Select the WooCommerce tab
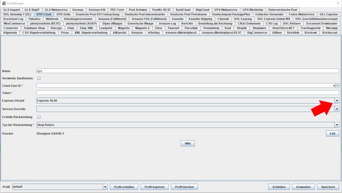Viewport: 342px width, 193px height. tap(14, 23)
